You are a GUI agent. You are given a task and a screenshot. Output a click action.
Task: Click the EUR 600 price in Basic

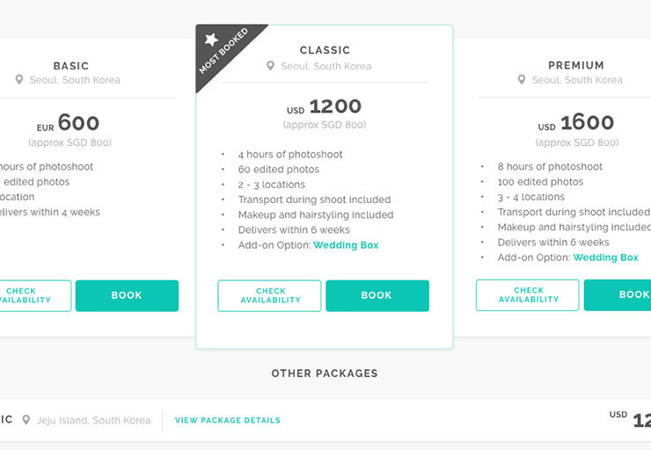pos(68,123)
